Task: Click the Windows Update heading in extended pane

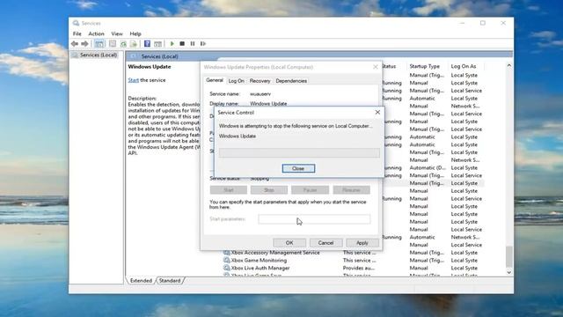Action: (150, 67)
